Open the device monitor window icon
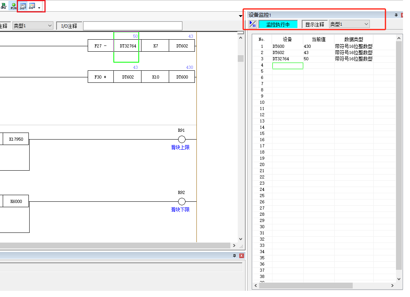This screenshot has width=410, height=297. pyautogui.click(x=23, y=6)
